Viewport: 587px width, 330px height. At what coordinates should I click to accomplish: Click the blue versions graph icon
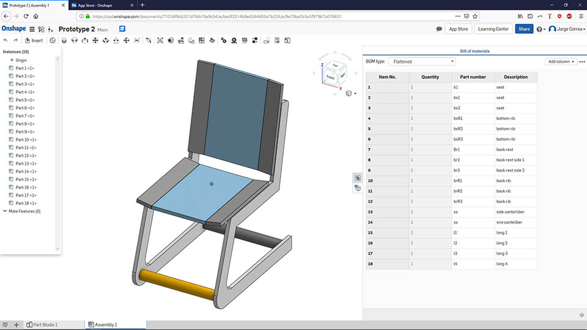[x=122, y=29]
